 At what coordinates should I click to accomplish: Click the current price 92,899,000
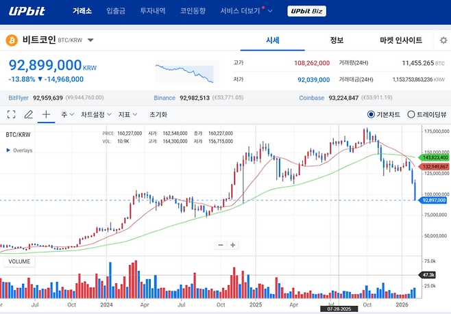coord(45,65)
